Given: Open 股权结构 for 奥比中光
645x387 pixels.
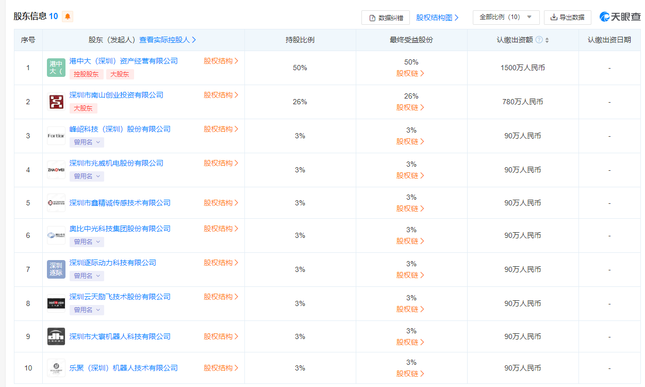Looking at the screenshot, I should 221,229.
